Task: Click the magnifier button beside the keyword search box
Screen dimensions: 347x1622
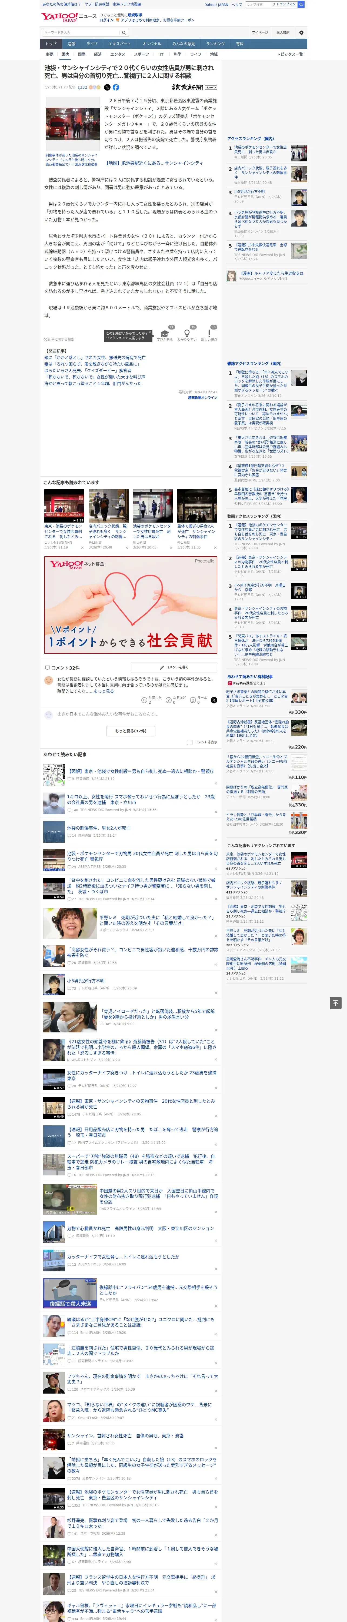Action: 124,33
